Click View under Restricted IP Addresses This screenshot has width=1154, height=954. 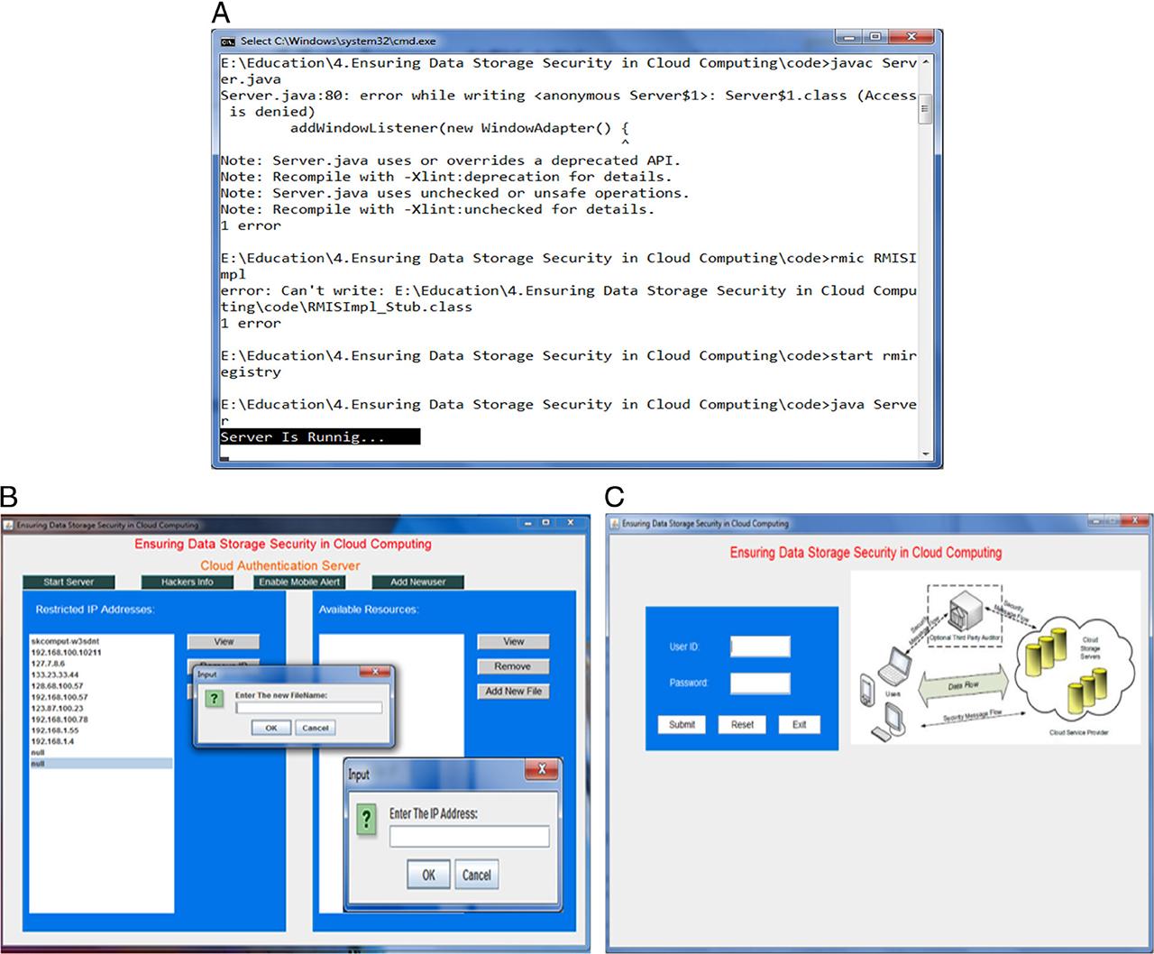pyautogui.click(x=224, y=642)
